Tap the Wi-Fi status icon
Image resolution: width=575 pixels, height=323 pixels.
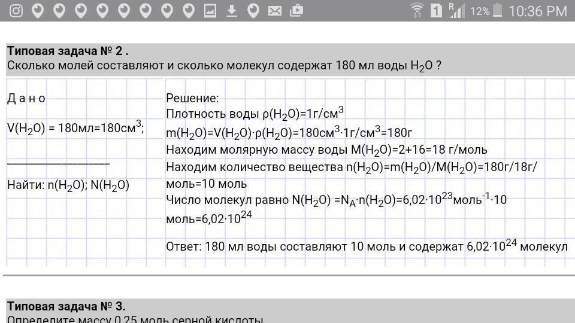pyautogui.click(x=417, y=10)
